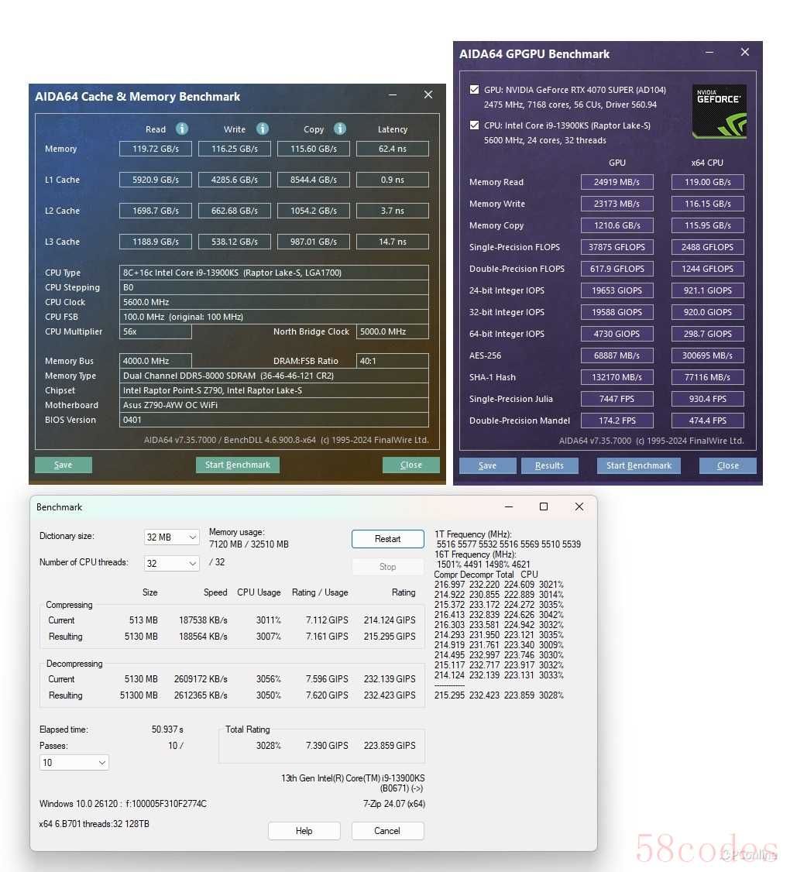The width and height of the screenshot is (790, 872).
Task: Uncheck the CPU Core i9-13900KS checkbox
Action: click(474, 125)
